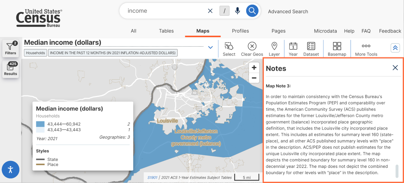Viewport: 404px width, 183px height.
Task: Zoom out on the map
Action: coord(254,78)
